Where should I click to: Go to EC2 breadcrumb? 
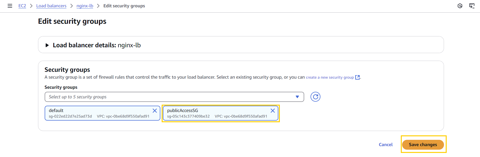22,6
